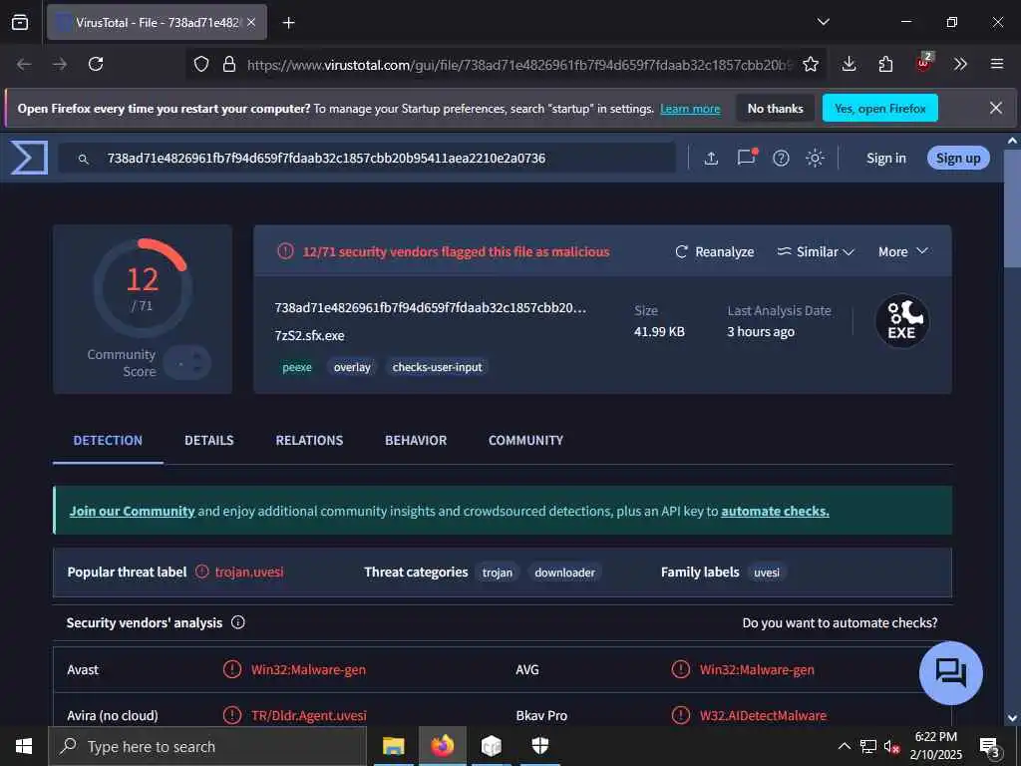
Task: Click the Sign in link
Action: click(885, 159)
